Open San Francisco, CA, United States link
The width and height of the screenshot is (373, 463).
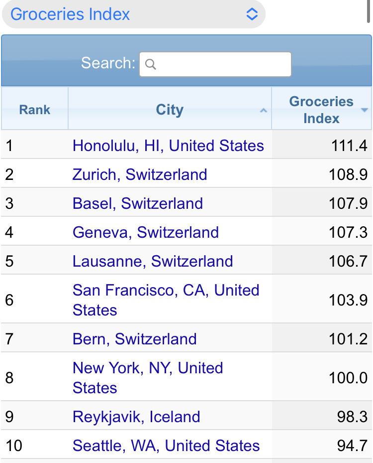pos(166,300)
